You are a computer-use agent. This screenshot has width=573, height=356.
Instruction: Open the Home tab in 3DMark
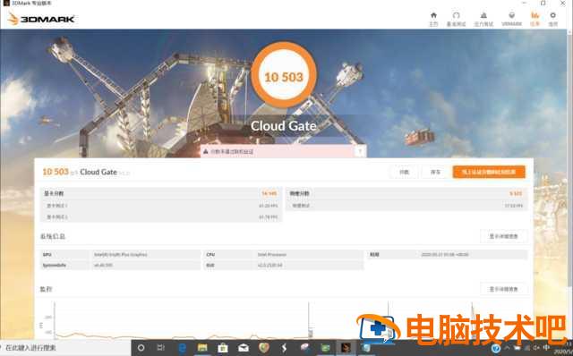(x=433, y=19)
